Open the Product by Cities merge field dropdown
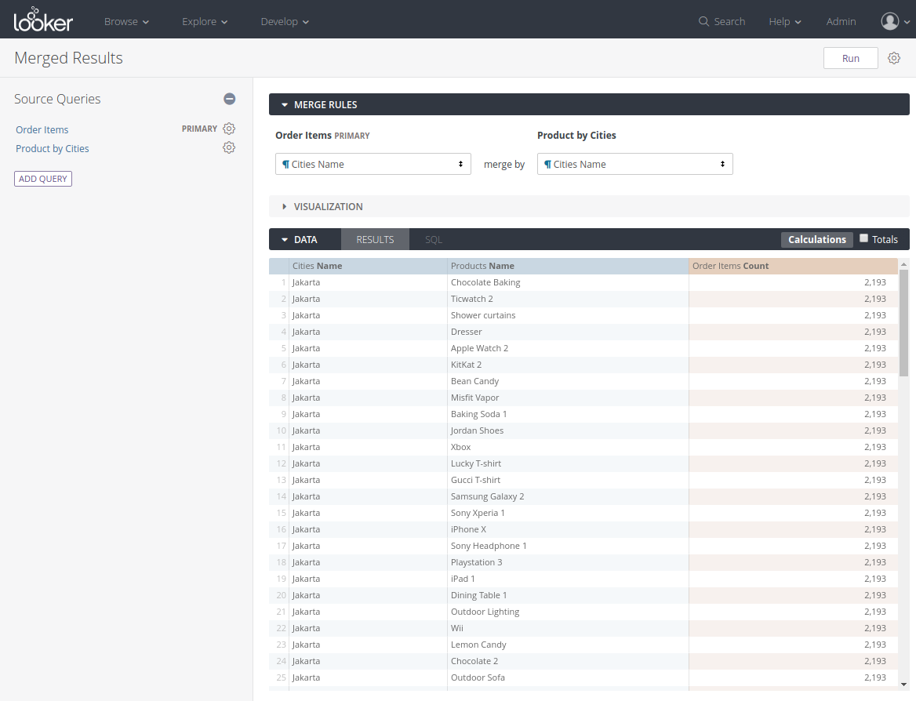This screenshot has width=916, height=701. pyautogui.click(x=634, y=164)
